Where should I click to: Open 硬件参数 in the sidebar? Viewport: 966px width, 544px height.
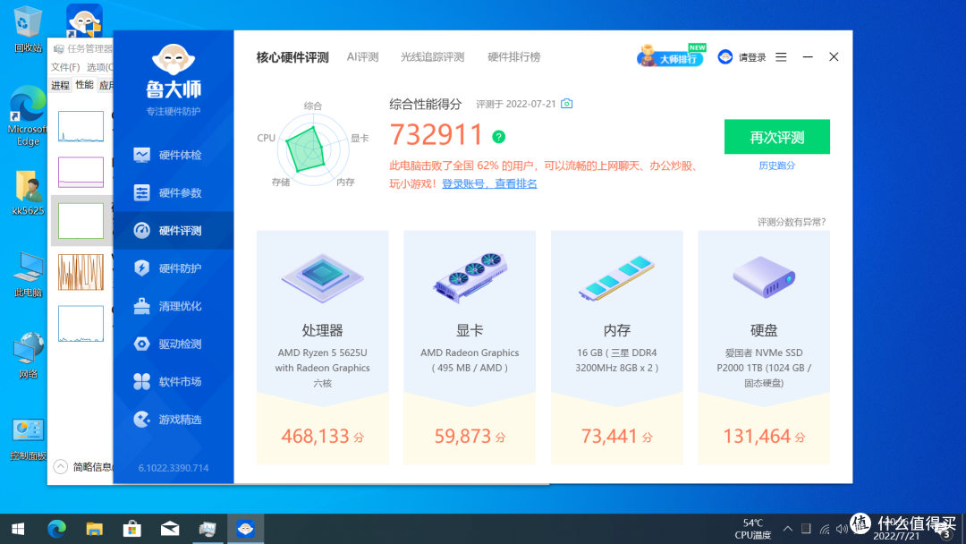(x=174, y=193)
